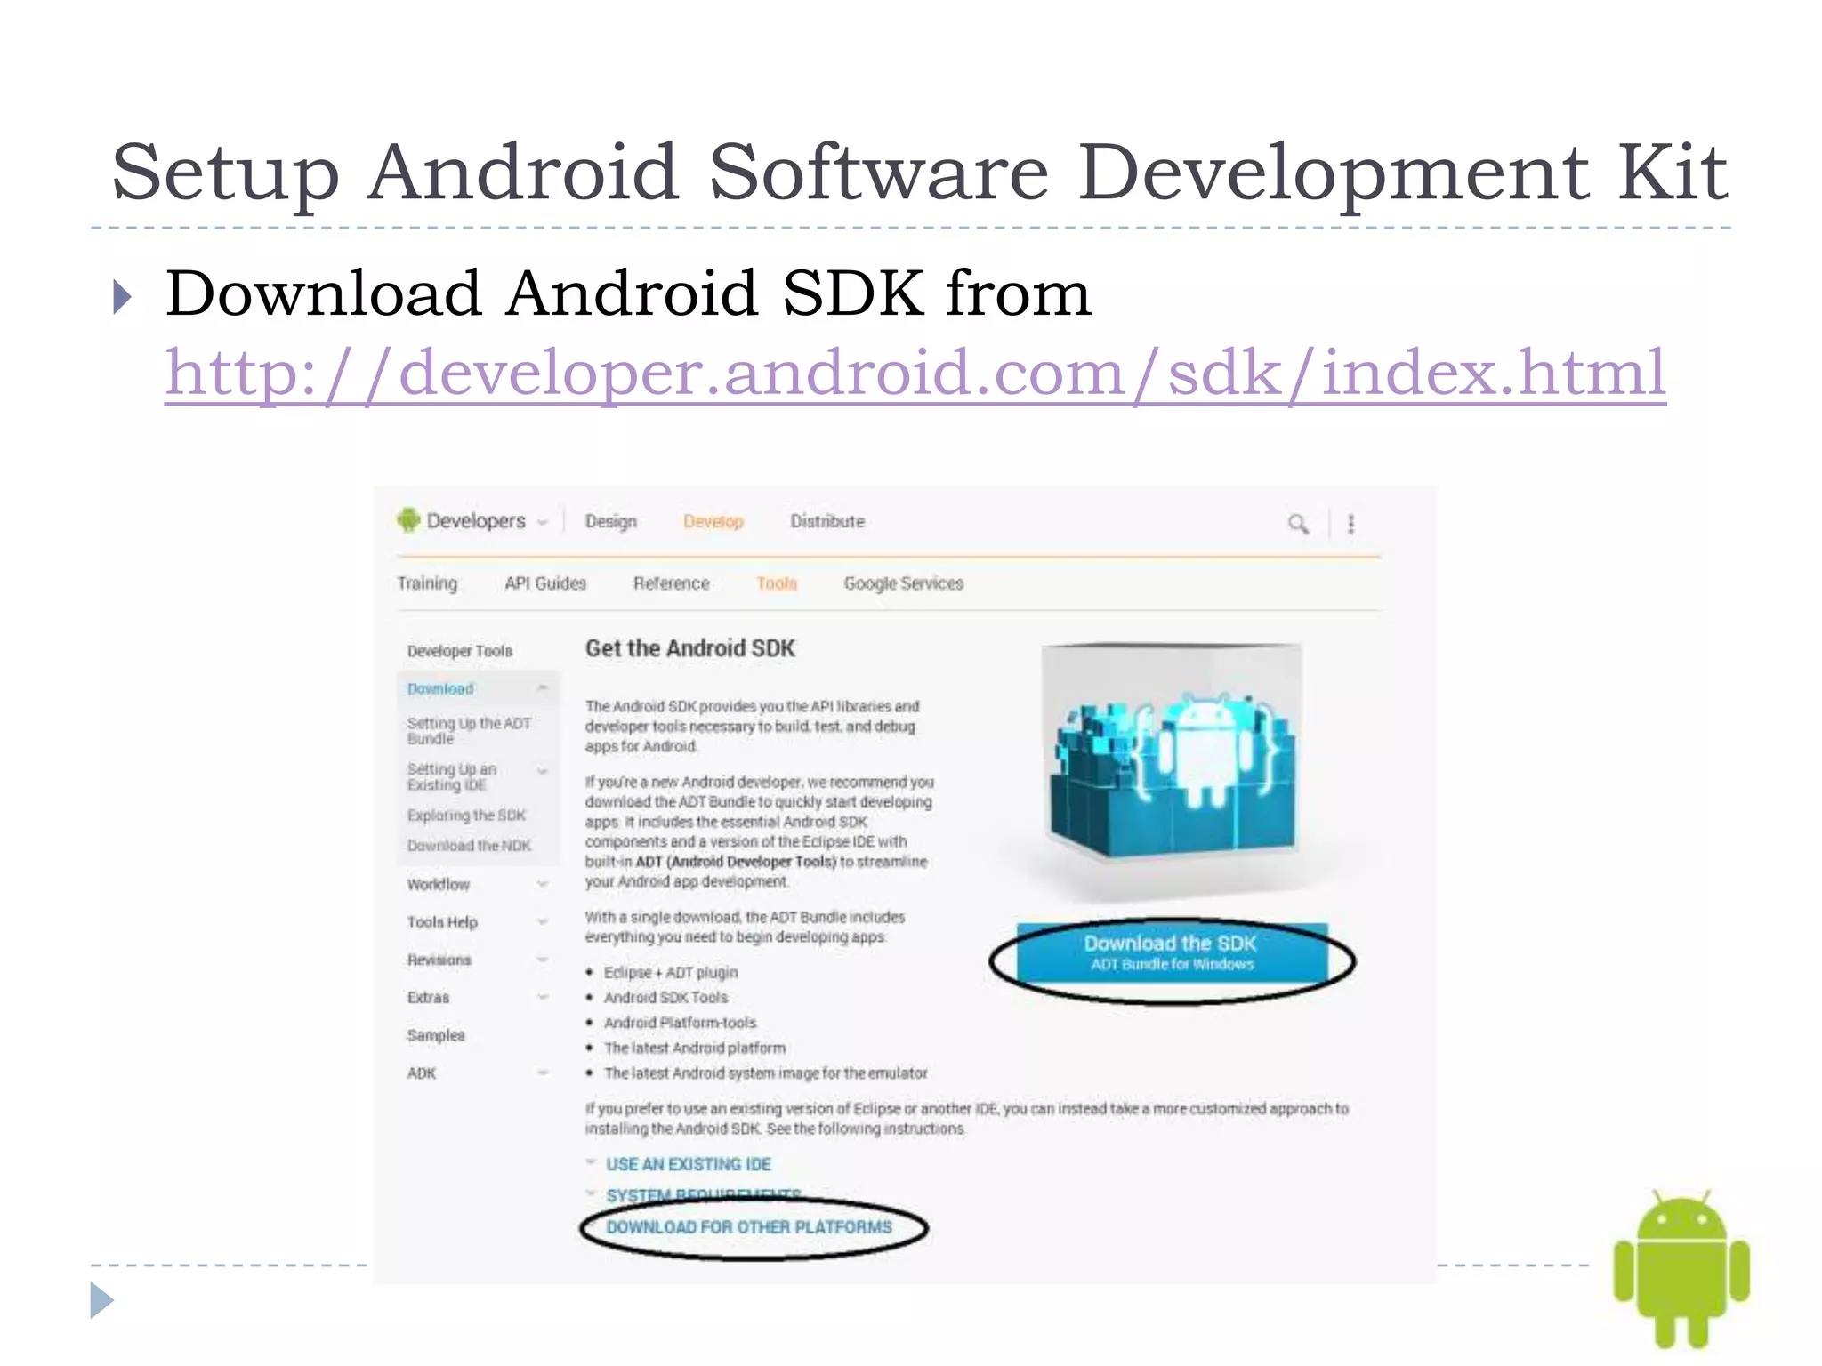Open Samples in the sidebar
1822x1366 pixels.
[436, 1036]
